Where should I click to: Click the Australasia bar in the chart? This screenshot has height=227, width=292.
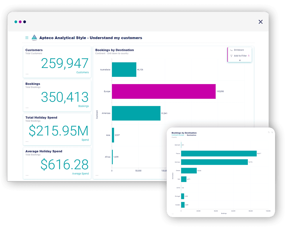tap(124, 69)
